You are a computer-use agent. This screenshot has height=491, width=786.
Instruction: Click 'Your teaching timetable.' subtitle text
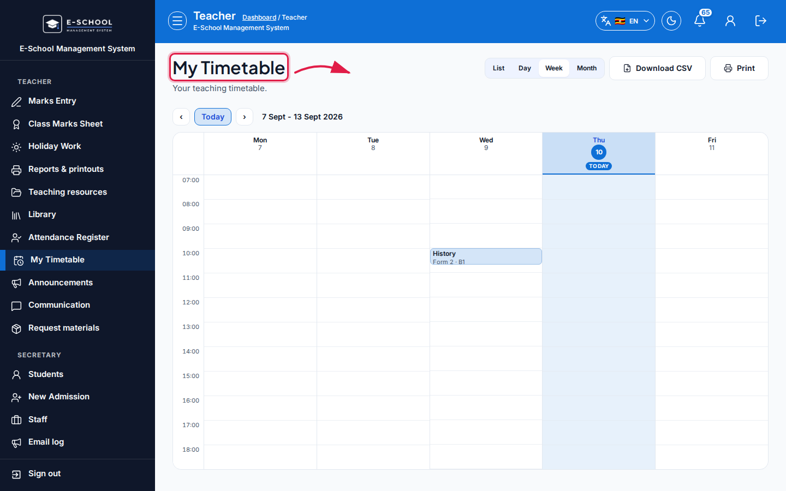pyautogui.click(x=219, y=88)
